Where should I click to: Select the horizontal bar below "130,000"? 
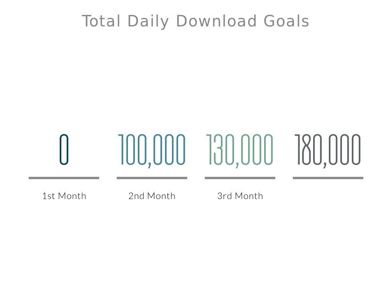click(240, 178)
